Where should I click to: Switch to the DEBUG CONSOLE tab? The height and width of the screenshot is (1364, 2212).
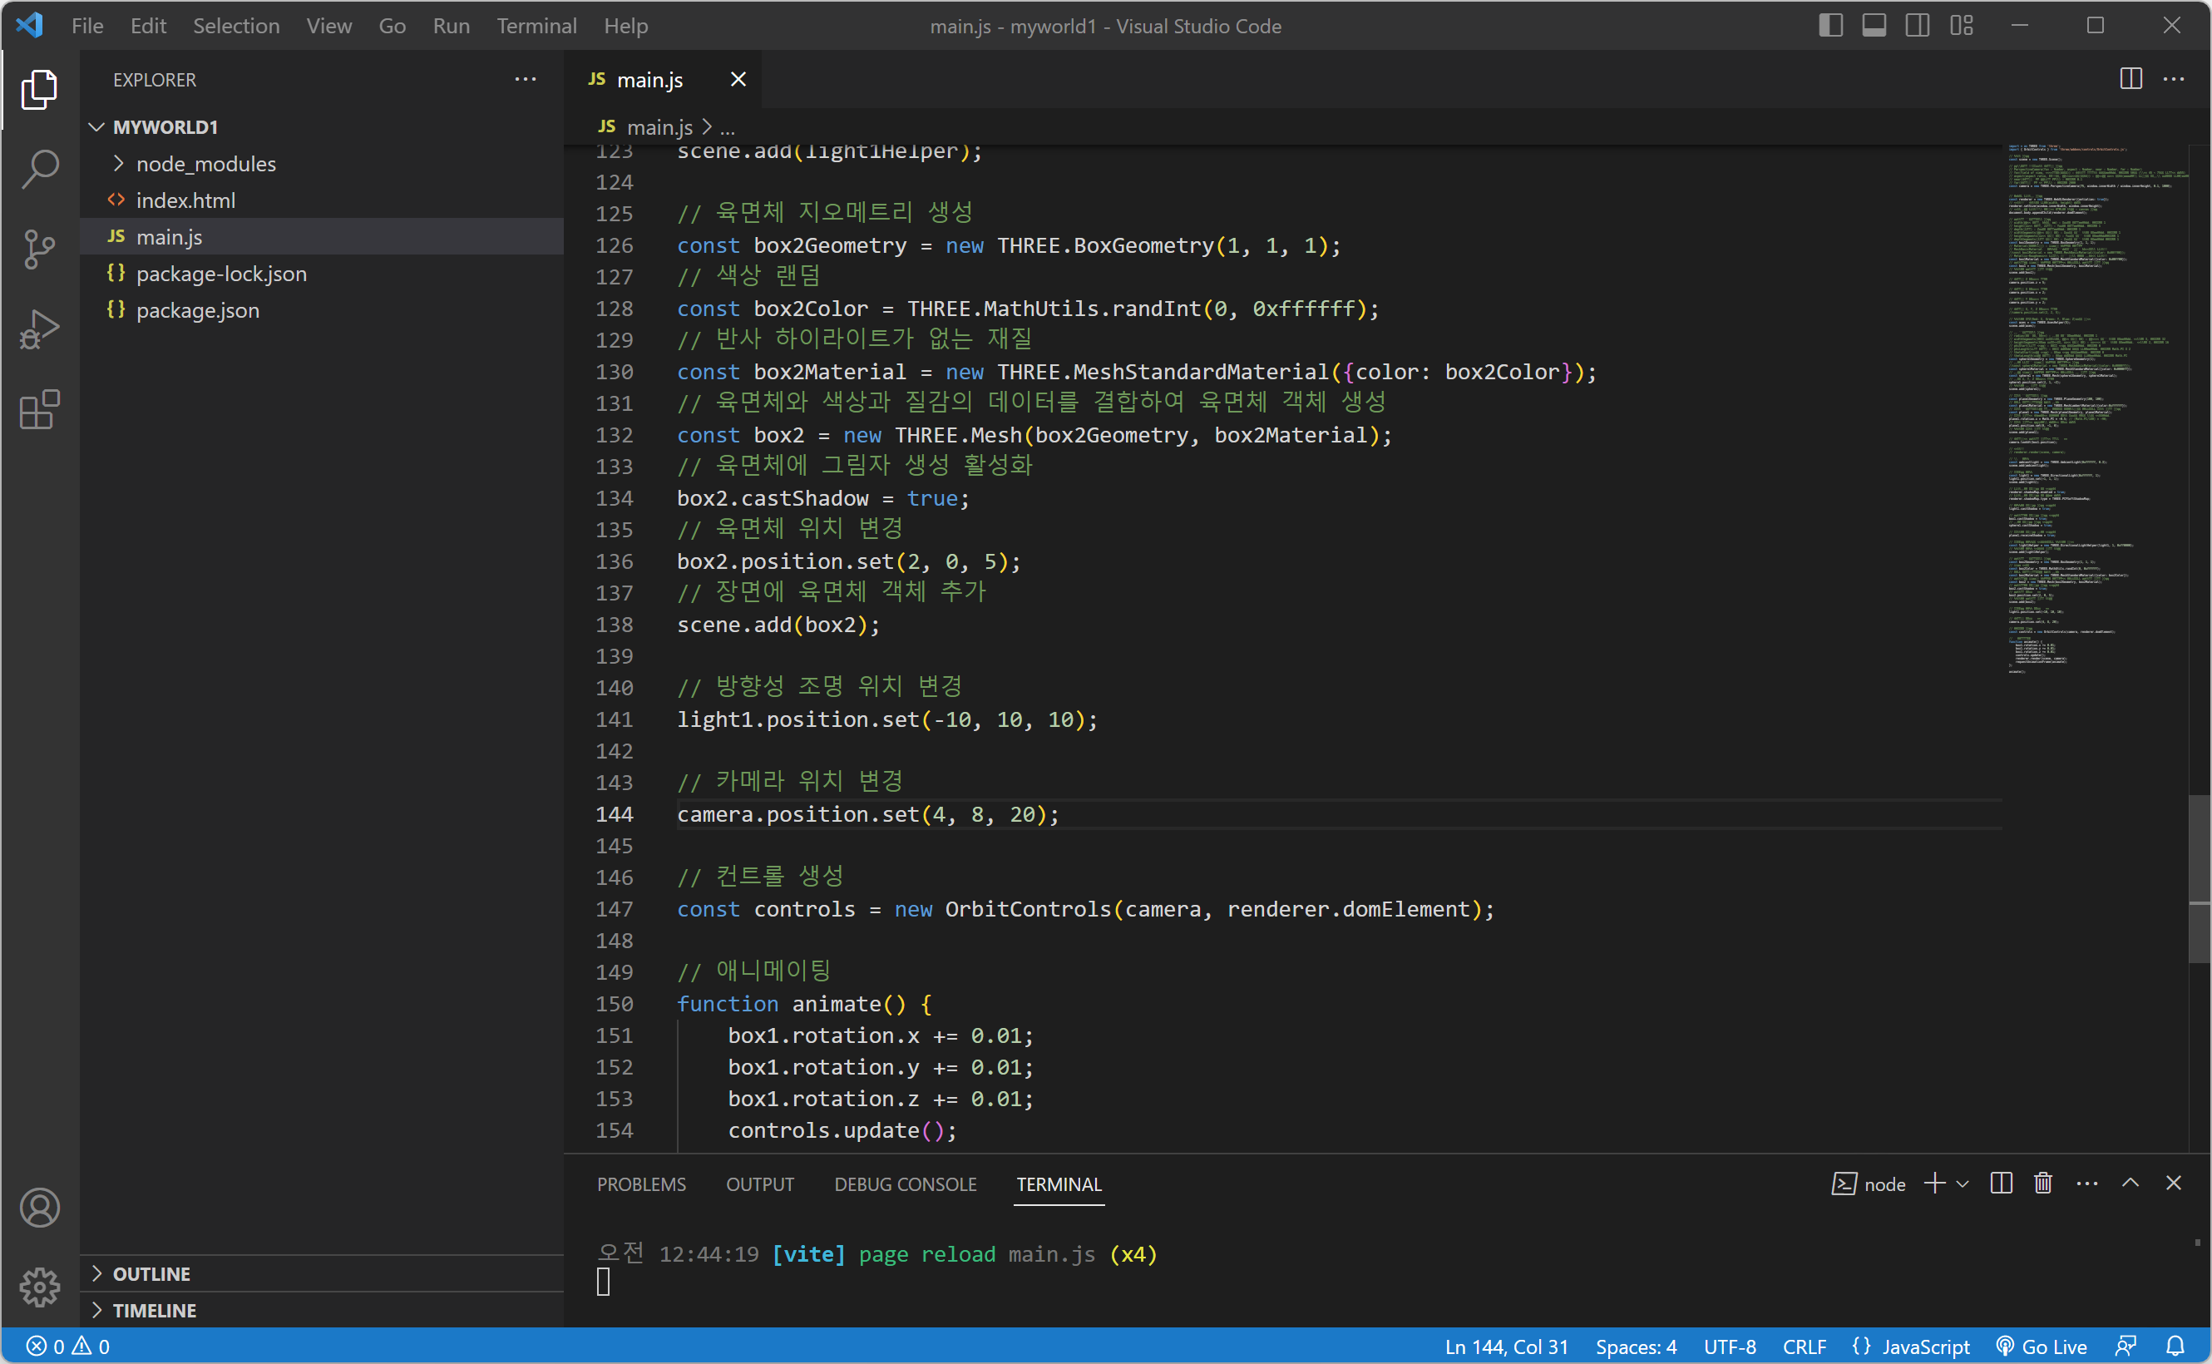point(905,1184)
